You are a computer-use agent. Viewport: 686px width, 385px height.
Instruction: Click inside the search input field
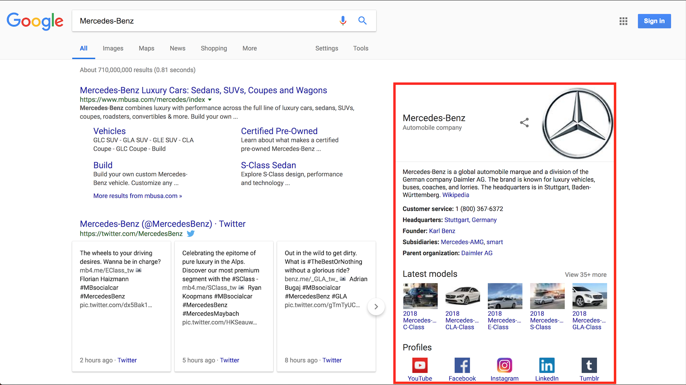click(x=192, y=21)
